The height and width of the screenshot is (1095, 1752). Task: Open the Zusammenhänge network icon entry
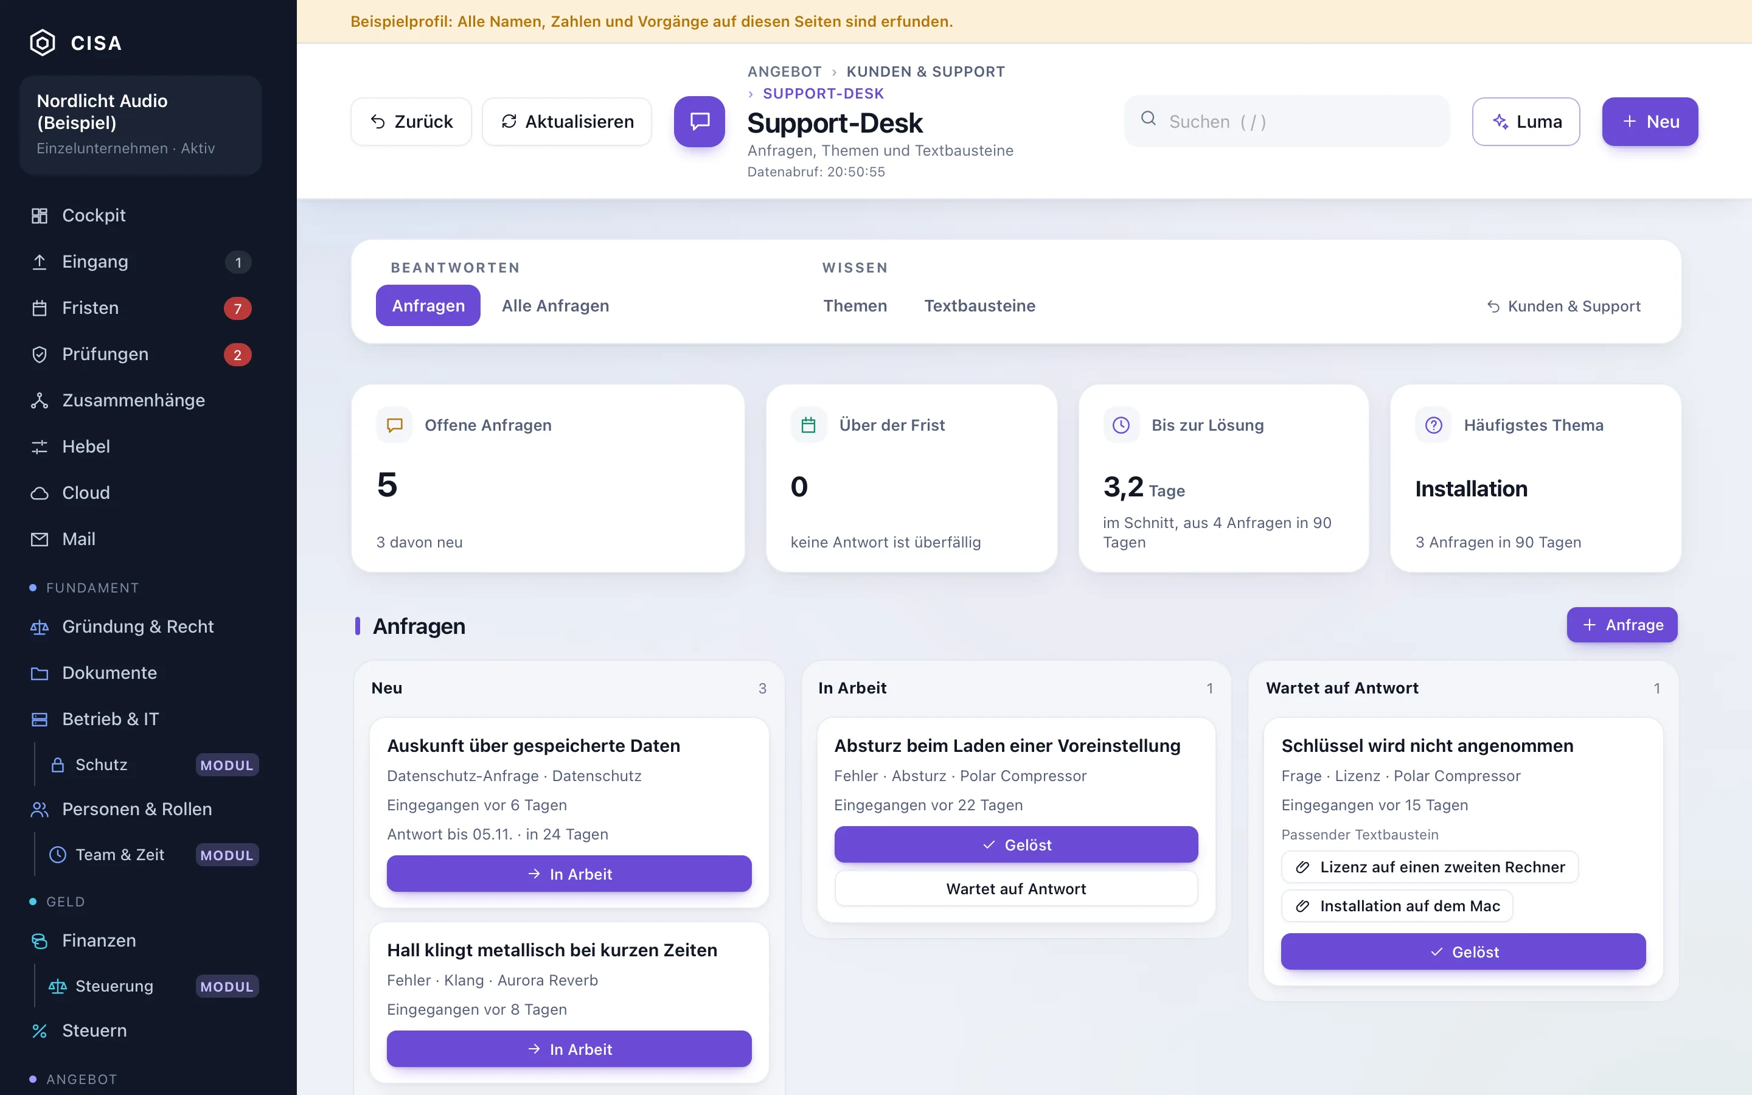[x=40, y=400]
